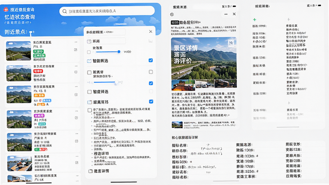Open the large 景区详情 mountain photo
Screen dimensions: 329x185
coord(204,58)
